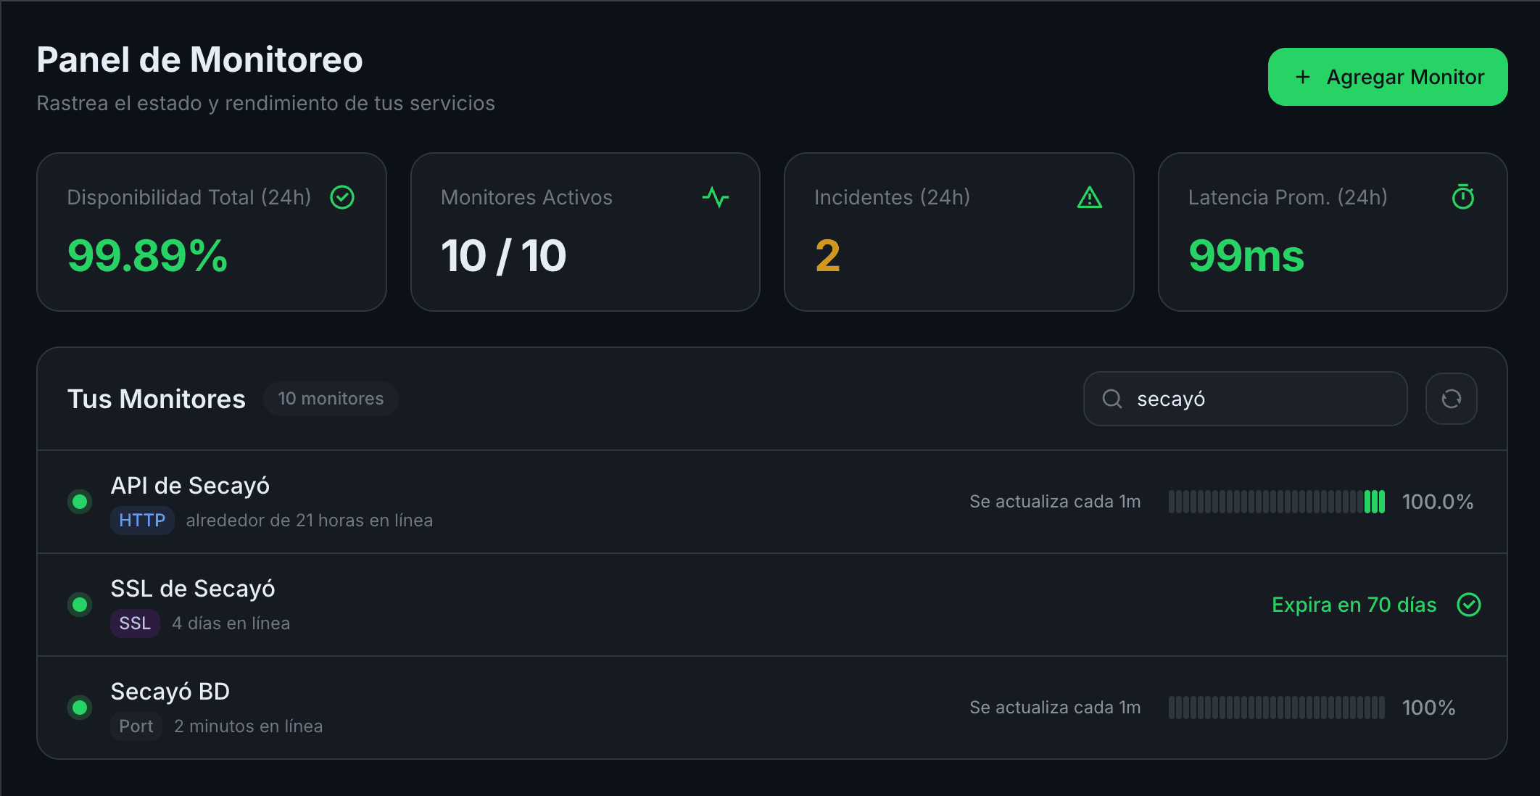
Task: Click the 10 monitores counter badge
Action: [x=331, y=398]
